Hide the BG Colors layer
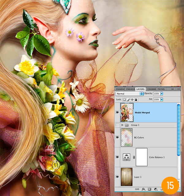Image resolution: width=184 pixels, height=196 pixels. coord(117,137)
